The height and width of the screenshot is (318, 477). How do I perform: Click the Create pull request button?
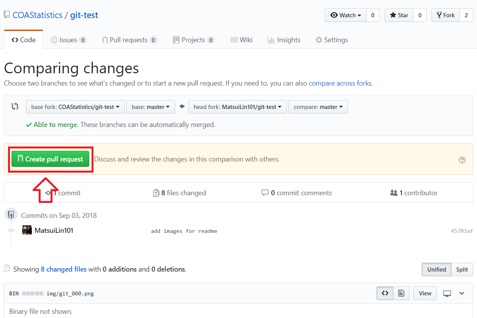pyautogui.click(x=50, y=159)
